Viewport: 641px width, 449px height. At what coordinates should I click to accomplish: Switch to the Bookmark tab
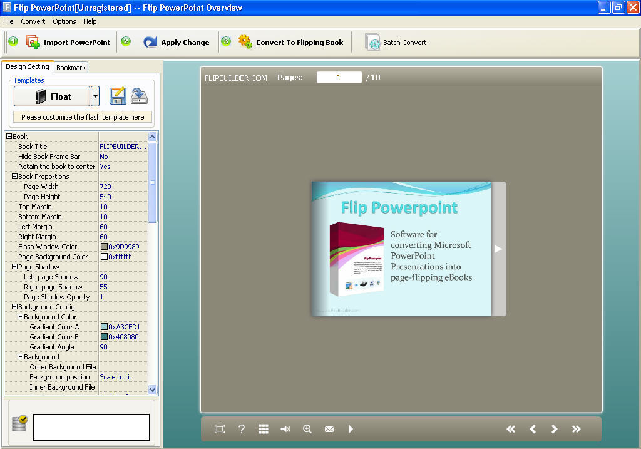point(71,67)
